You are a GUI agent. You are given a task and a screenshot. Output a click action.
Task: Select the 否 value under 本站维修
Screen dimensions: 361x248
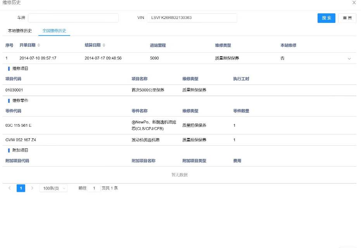(x=282, y=58)
